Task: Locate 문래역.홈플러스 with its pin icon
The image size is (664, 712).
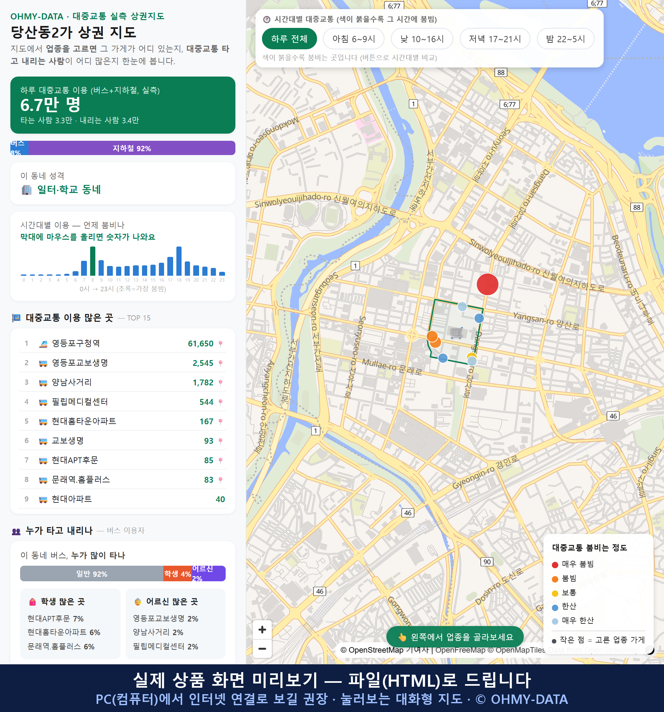Action: click(x=220, y=479)
